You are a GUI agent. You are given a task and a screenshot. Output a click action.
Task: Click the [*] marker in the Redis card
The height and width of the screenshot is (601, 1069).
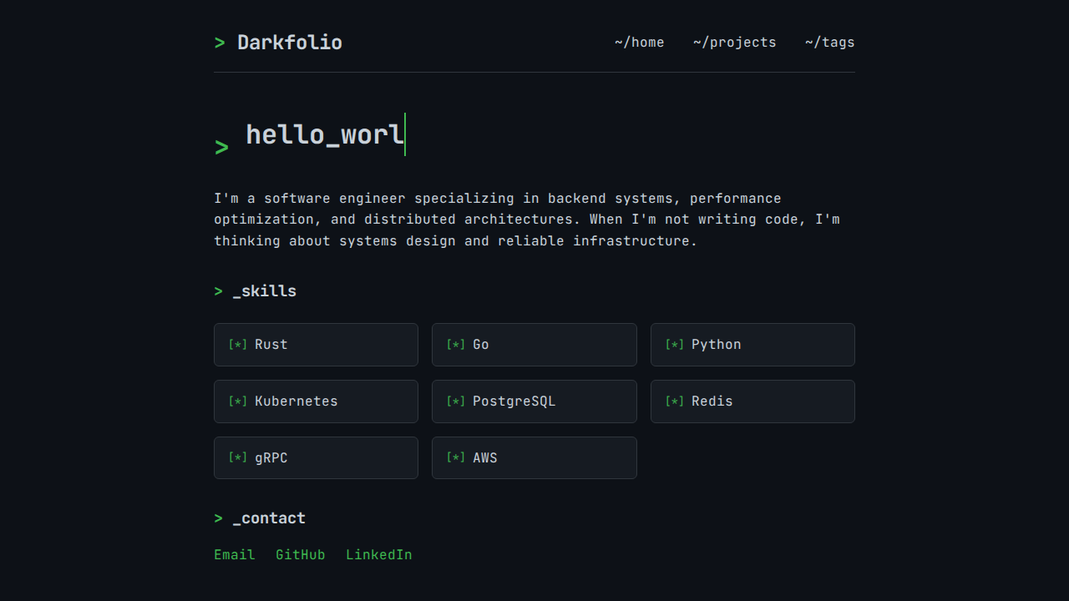(x=674, y=401)
